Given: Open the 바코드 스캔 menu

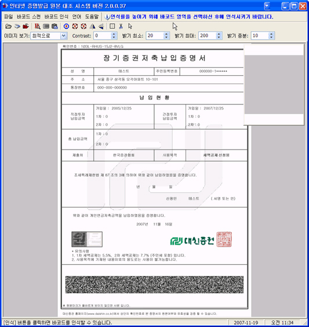Looking at the screenshot, I should coord(28,17).
